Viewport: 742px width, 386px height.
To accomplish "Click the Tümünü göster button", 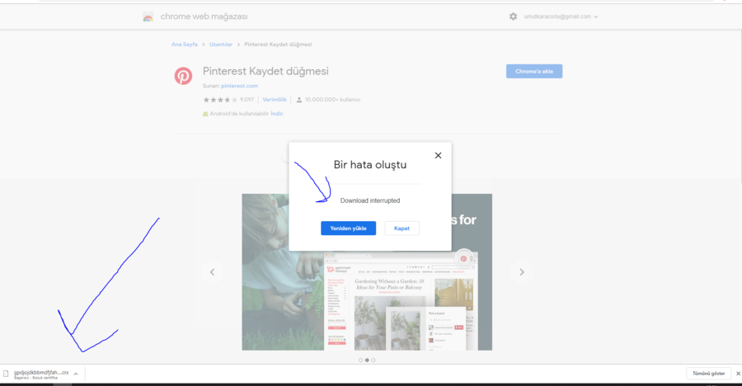I will pos(708,374).
